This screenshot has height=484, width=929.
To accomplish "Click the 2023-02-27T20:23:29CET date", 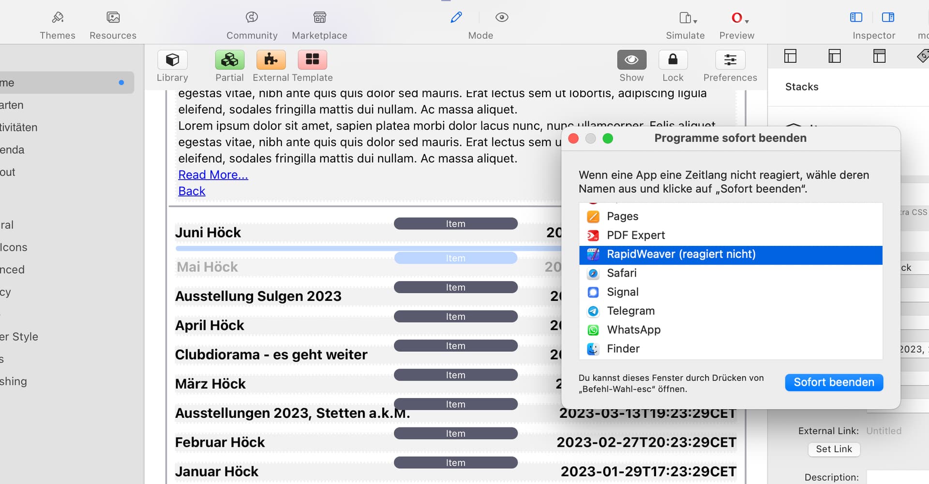I will point(646,442).
